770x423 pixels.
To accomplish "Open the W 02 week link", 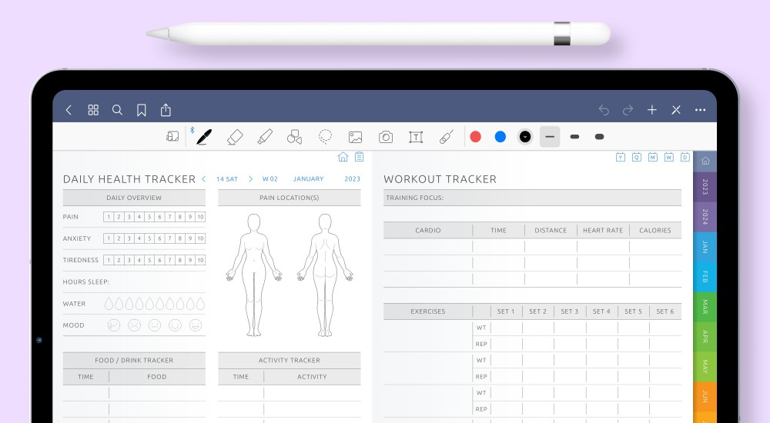I will pos(270,179).
